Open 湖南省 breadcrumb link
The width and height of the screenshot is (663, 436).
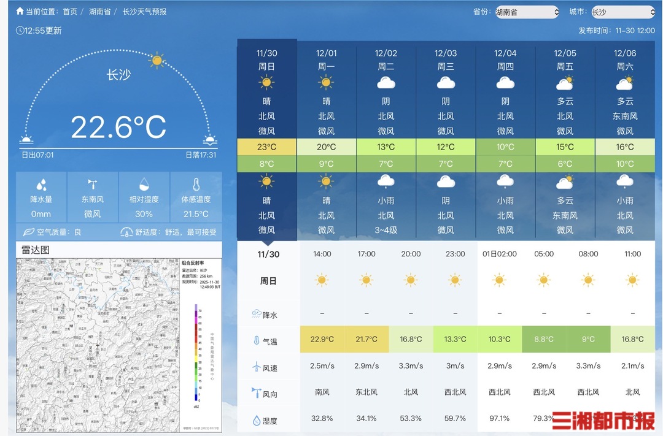[101, 12]
